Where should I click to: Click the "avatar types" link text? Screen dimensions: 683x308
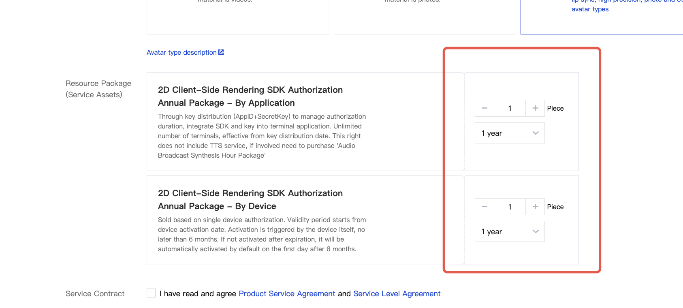pyautogui.click(x=590, y=9)
